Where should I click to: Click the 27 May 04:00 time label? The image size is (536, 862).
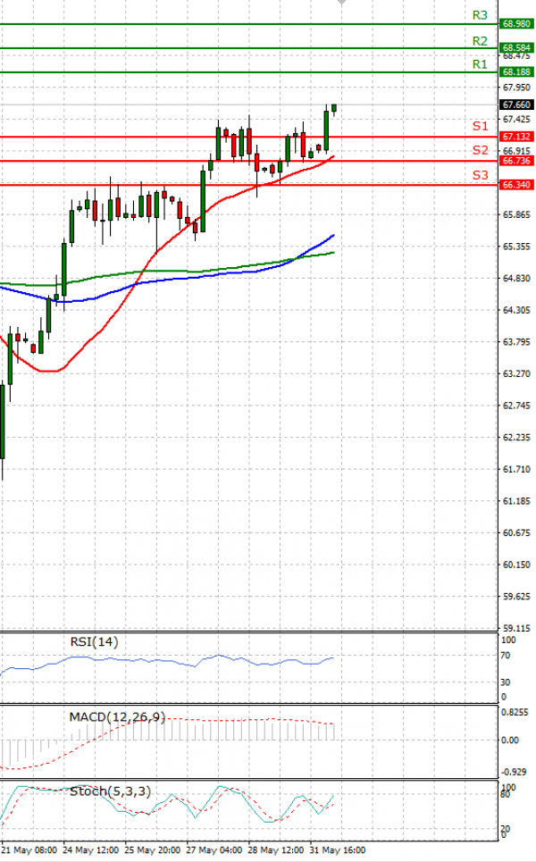(x=214, y=849)
